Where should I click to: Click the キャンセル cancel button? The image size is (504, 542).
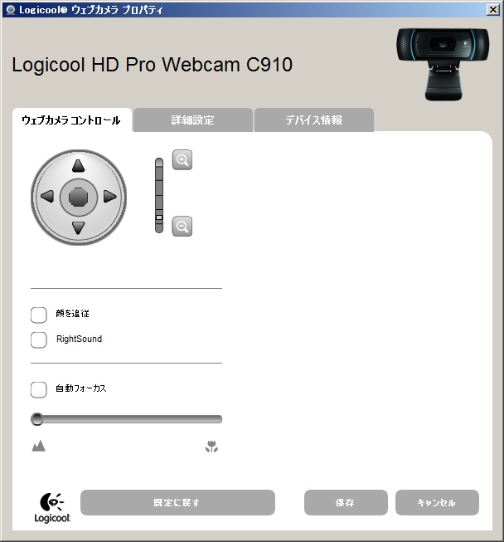(x=437, y=503)
